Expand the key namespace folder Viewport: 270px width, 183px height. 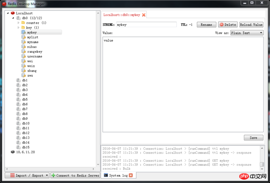[19, 28]
